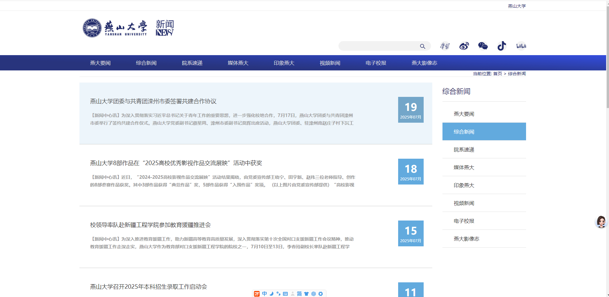
Task: Open input method settings gear icon
Action: (x=321, y=294)
